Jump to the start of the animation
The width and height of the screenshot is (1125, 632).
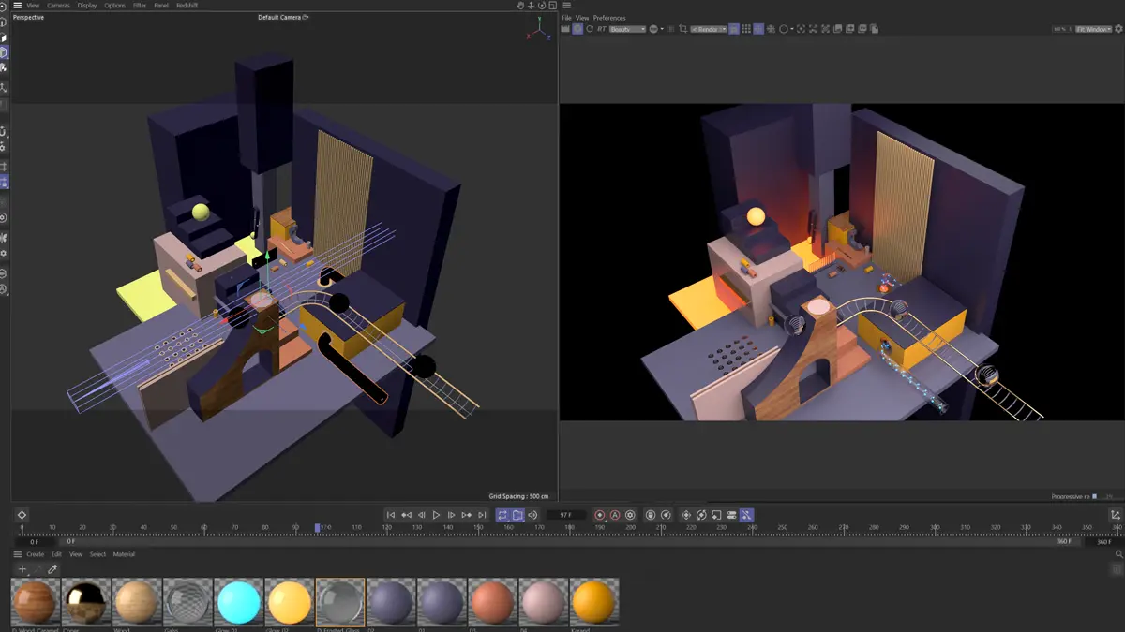pos(391,515)
